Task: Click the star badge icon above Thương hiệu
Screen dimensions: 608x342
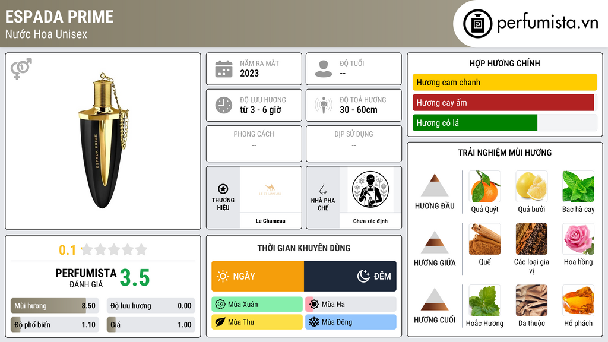Action: (x=223, y=189)
